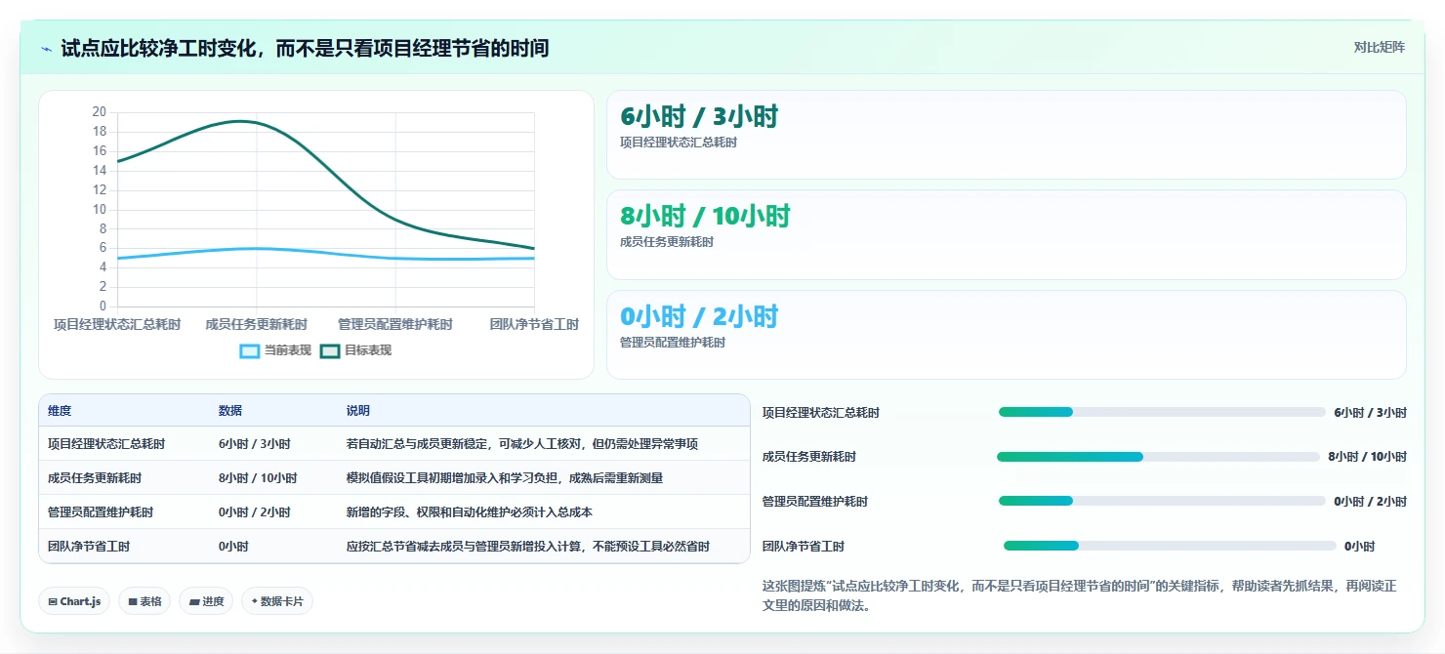Viewport: 1445px width, 654px height.
Task: Click the description starting 新增的字段、权限
Action: (470, 512)
